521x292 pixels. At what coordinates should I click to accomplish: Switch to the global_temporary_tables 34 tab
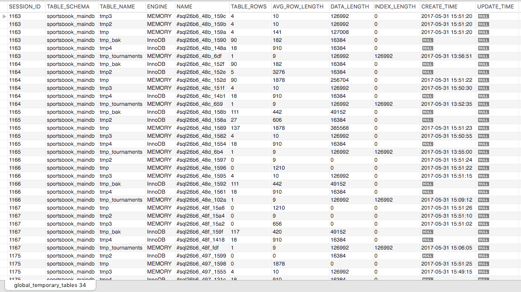[50, 285]
